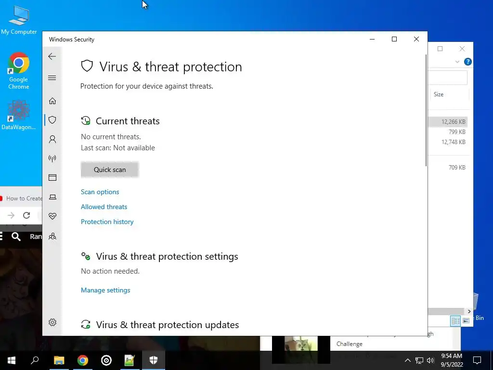Open the Protection history link
The image size is (493, 370).
[x=107, y=222]
